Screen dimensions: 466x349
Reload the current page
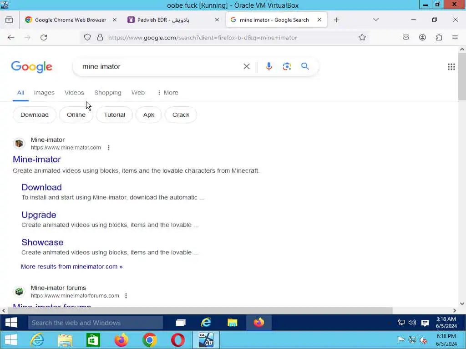click(44, 37)
